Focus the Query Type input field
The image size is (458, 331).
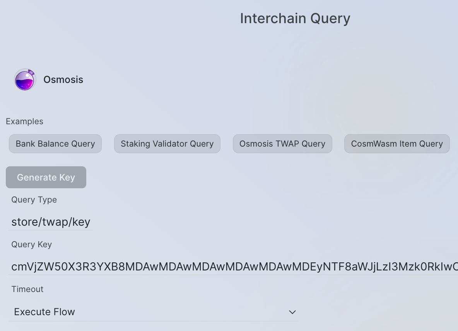click(51, 222)
